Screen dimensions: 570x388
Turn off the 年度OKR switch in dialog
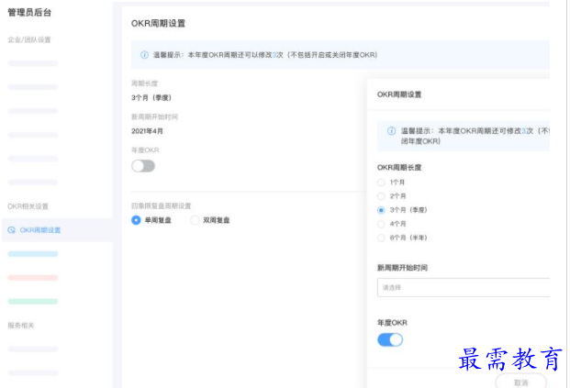point(390,340)
